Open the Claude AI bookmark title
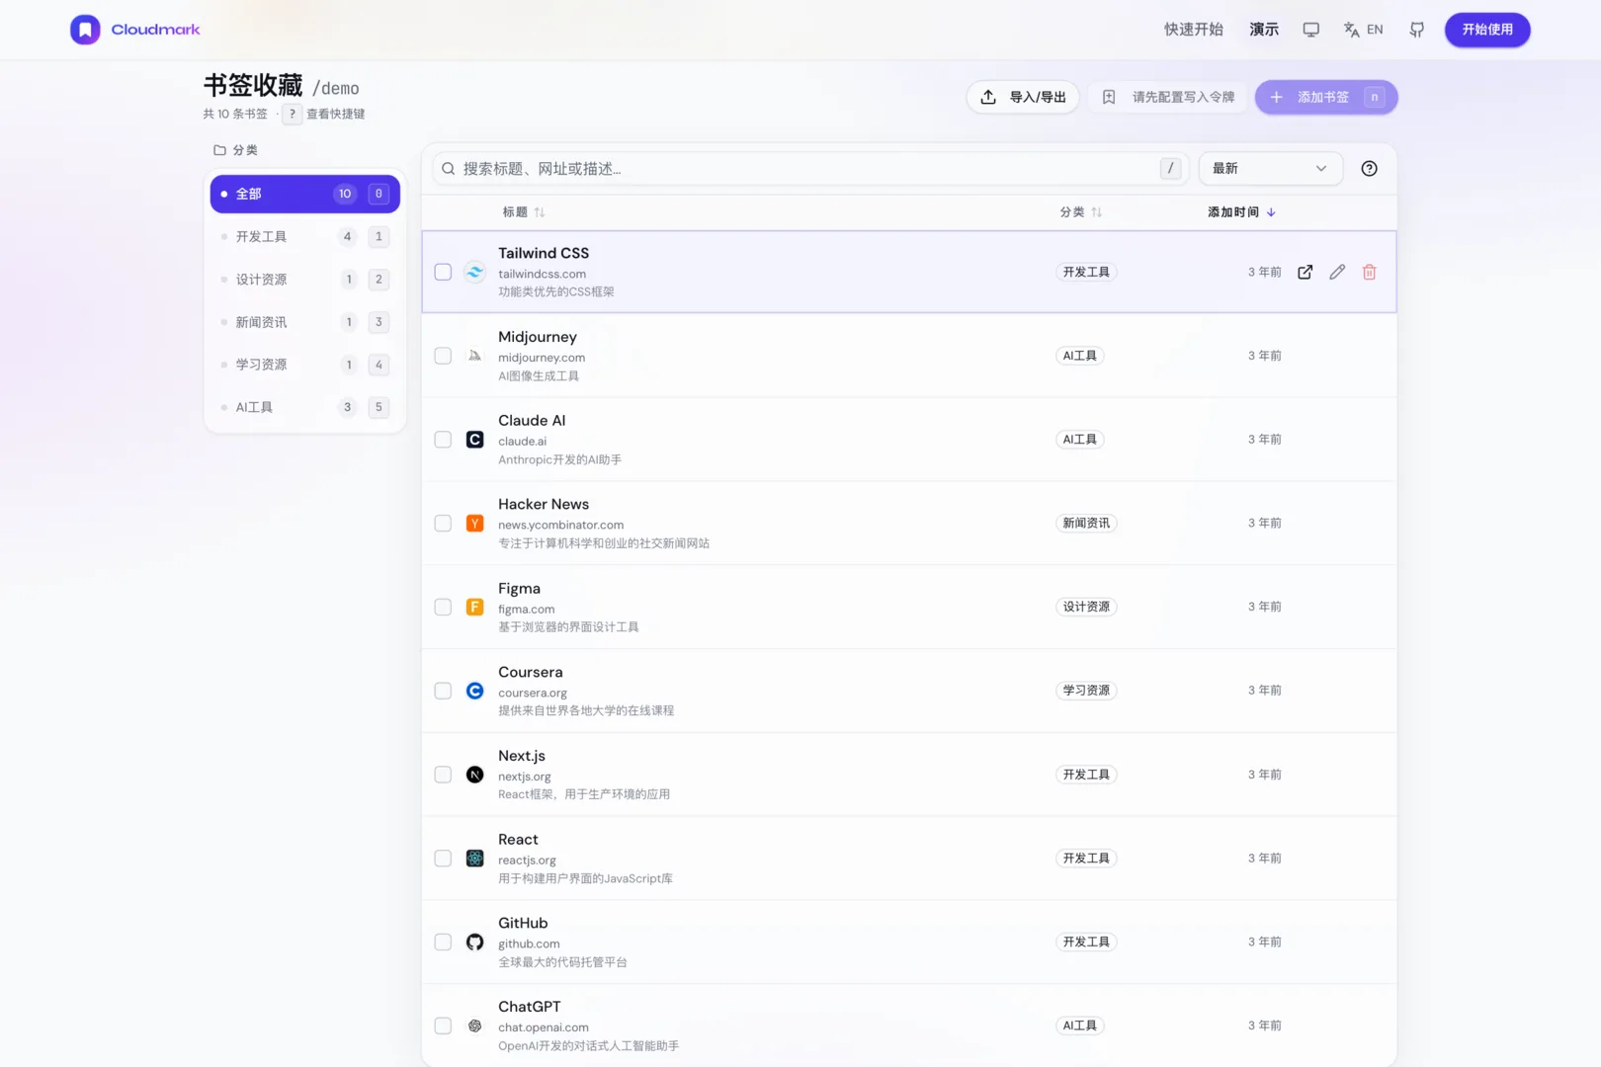The image size is (1601, 1067). pyautogui.click(x=532, y=420)
